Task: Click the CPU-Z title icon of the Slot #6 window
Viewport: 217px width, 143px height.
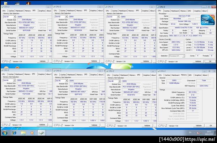Action: (107, 71)
